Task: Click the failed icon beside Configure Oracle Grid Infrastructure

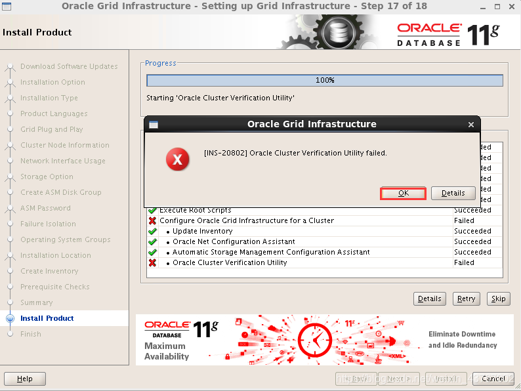Action: (x=152, y=220)
